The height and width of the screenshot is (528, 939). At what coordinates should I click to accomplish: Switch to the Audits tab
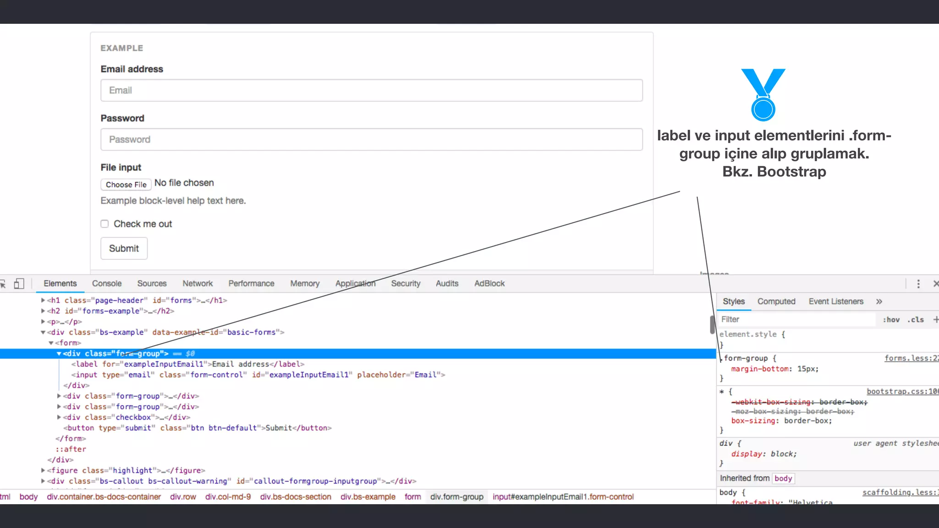coord(447,284)
